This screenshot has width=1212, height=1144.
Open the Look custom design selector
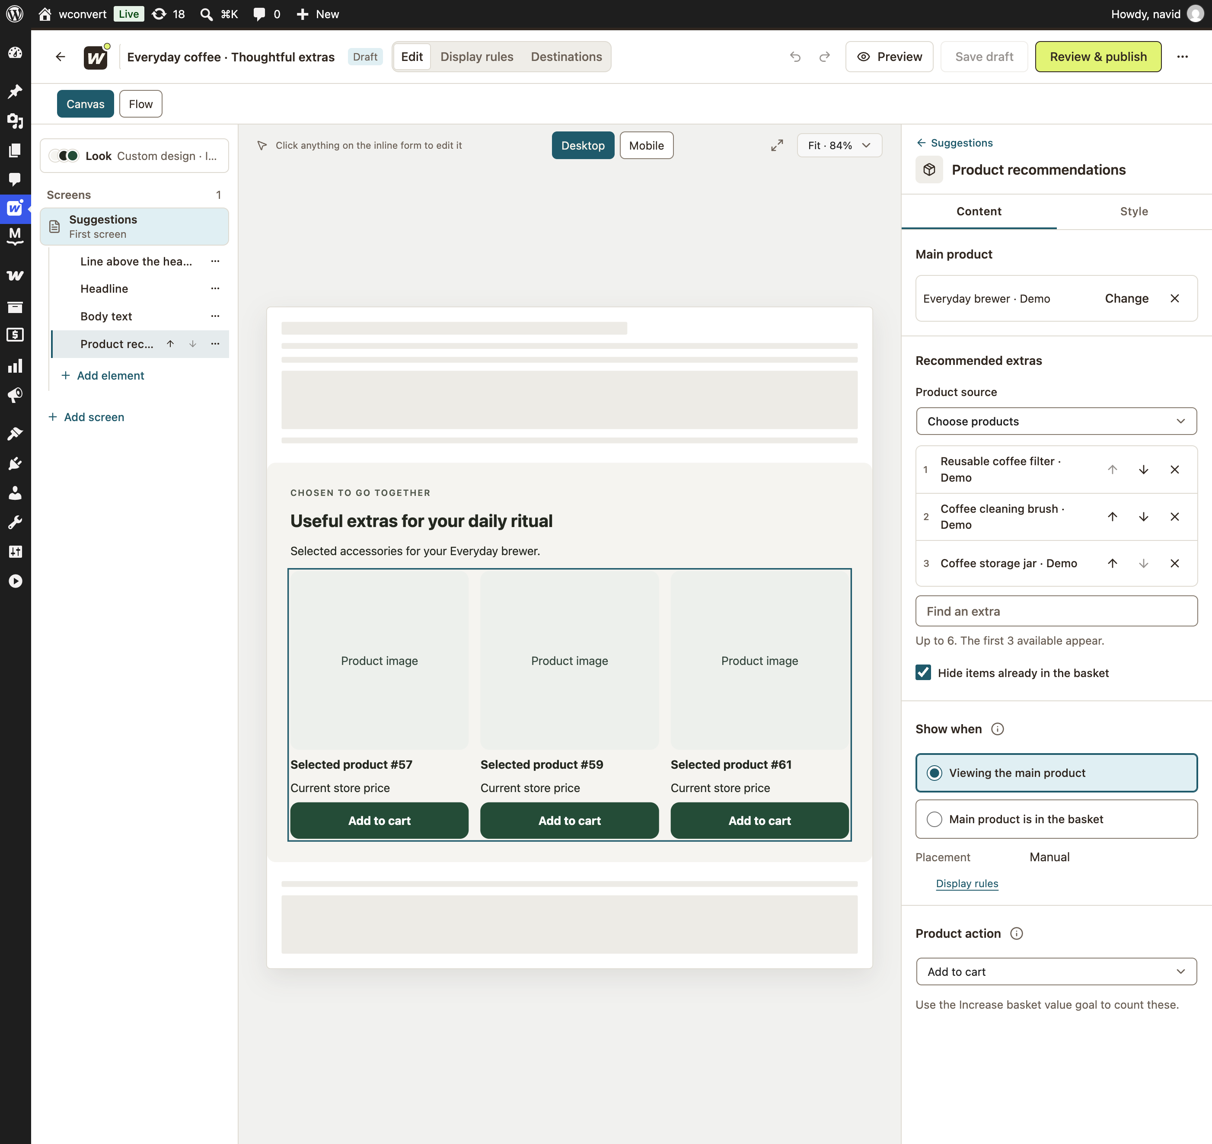[134, 156]
